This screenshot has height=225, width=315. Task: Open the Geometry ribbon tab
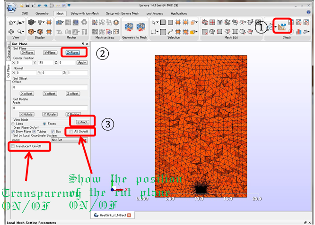tap(42, 14)
